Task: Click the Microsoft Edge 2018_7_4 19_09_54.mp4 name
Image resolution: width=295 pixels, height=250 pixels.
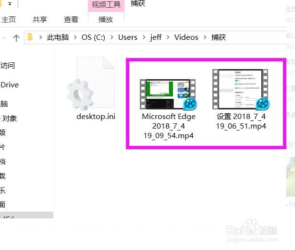Action: click(169, 126)
